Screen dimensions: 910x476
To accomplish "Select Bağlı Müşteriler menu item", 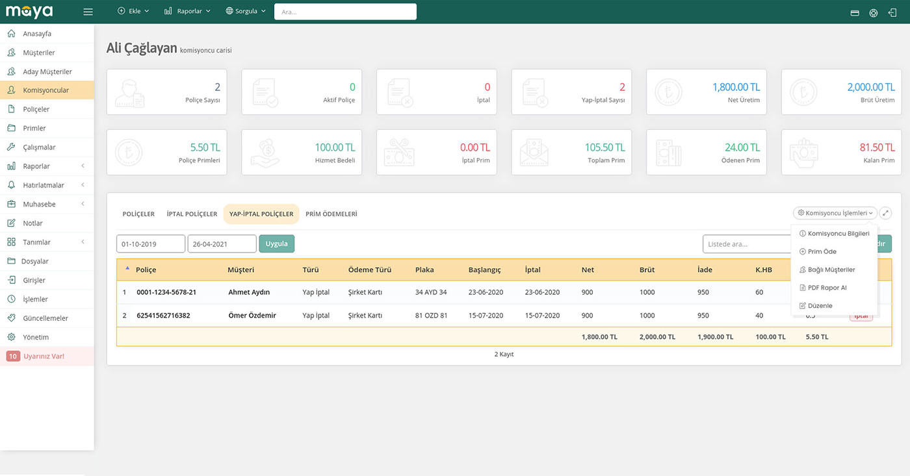I will 834,269.
